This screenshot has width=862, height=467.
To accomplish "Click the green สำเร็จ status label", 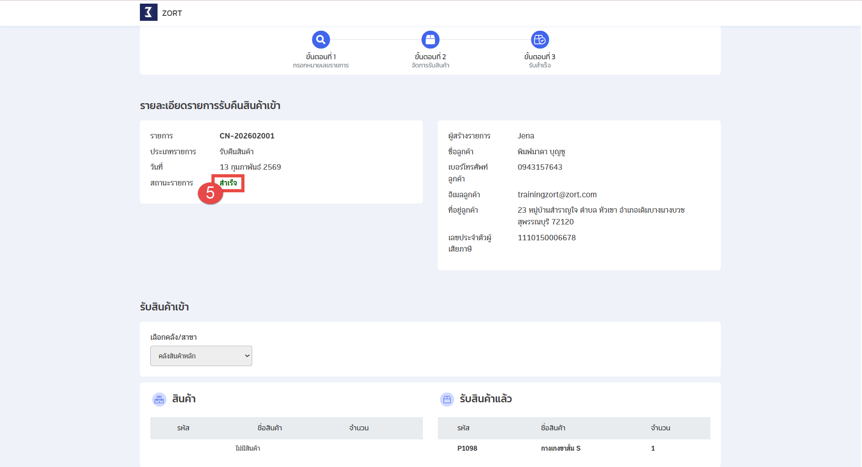I will (x=228, y=183).
